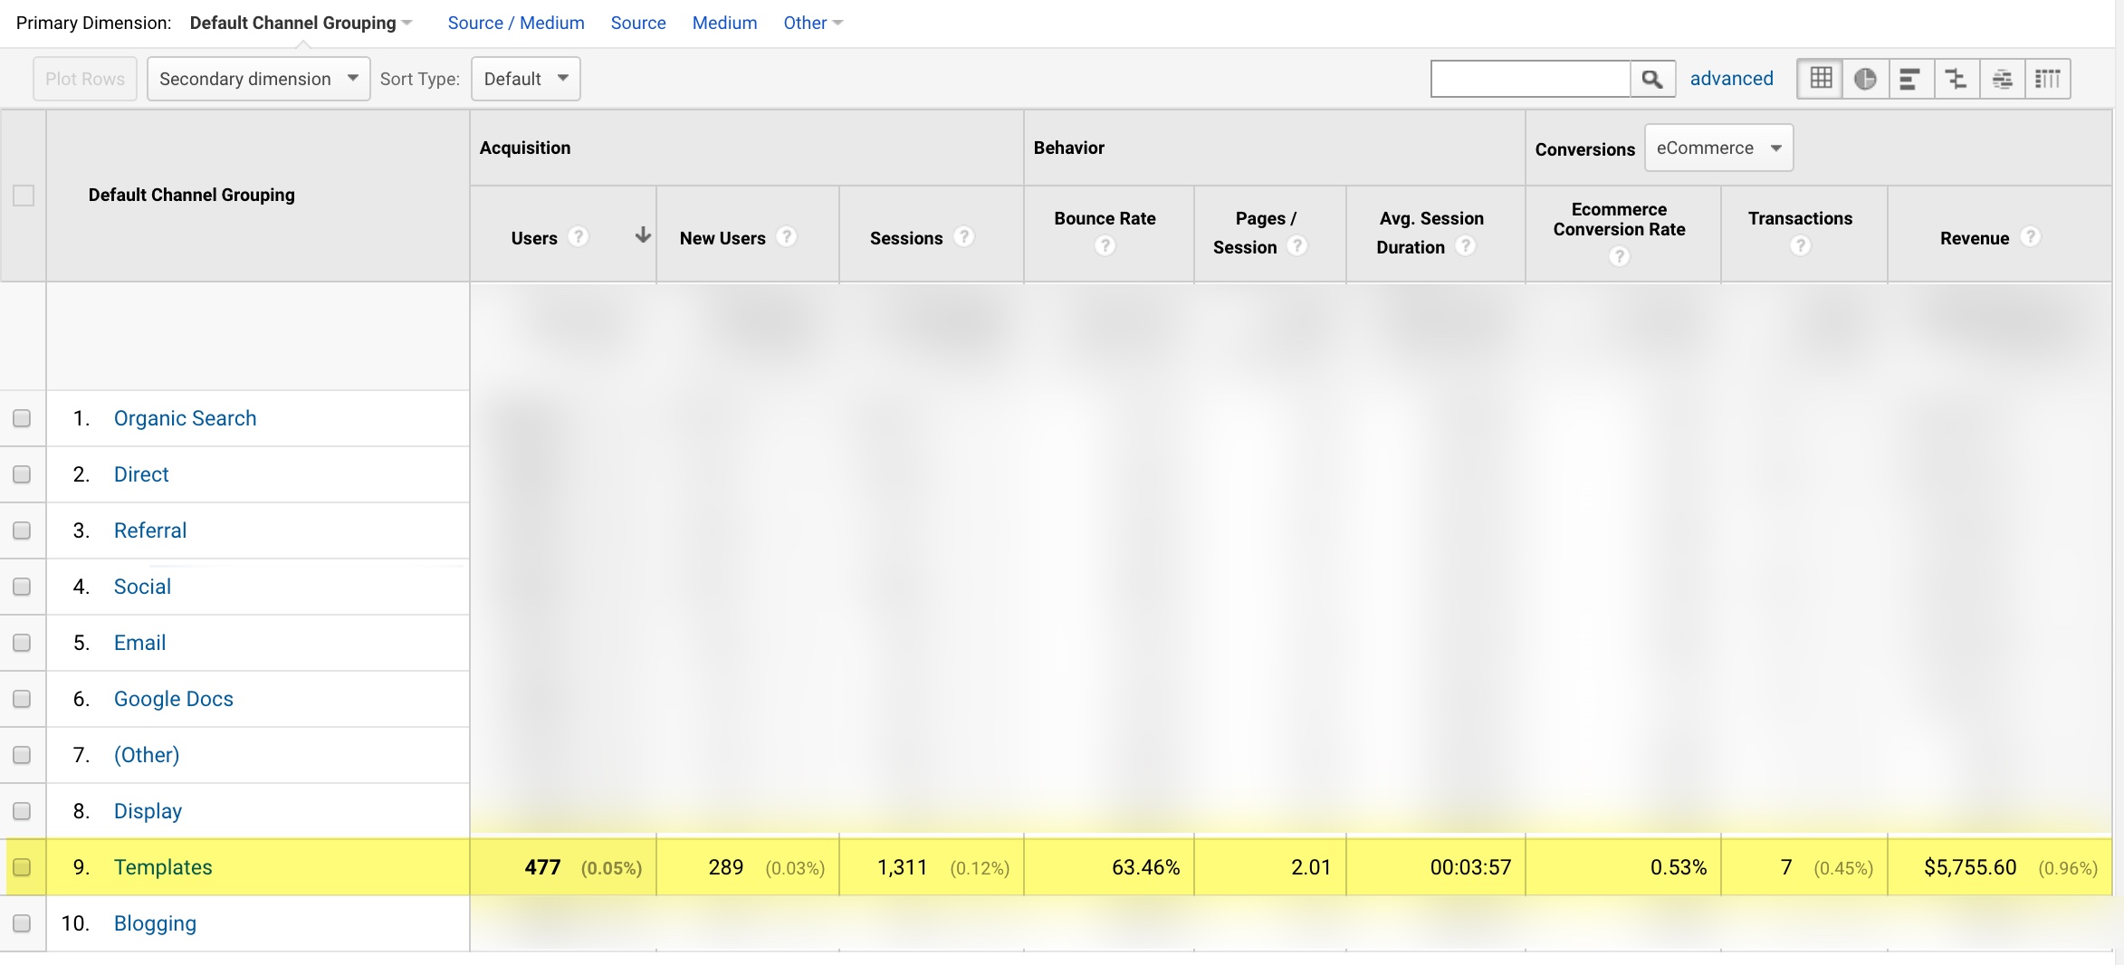
Task: Open the Direct channel link
Action: tap(141, 474)
